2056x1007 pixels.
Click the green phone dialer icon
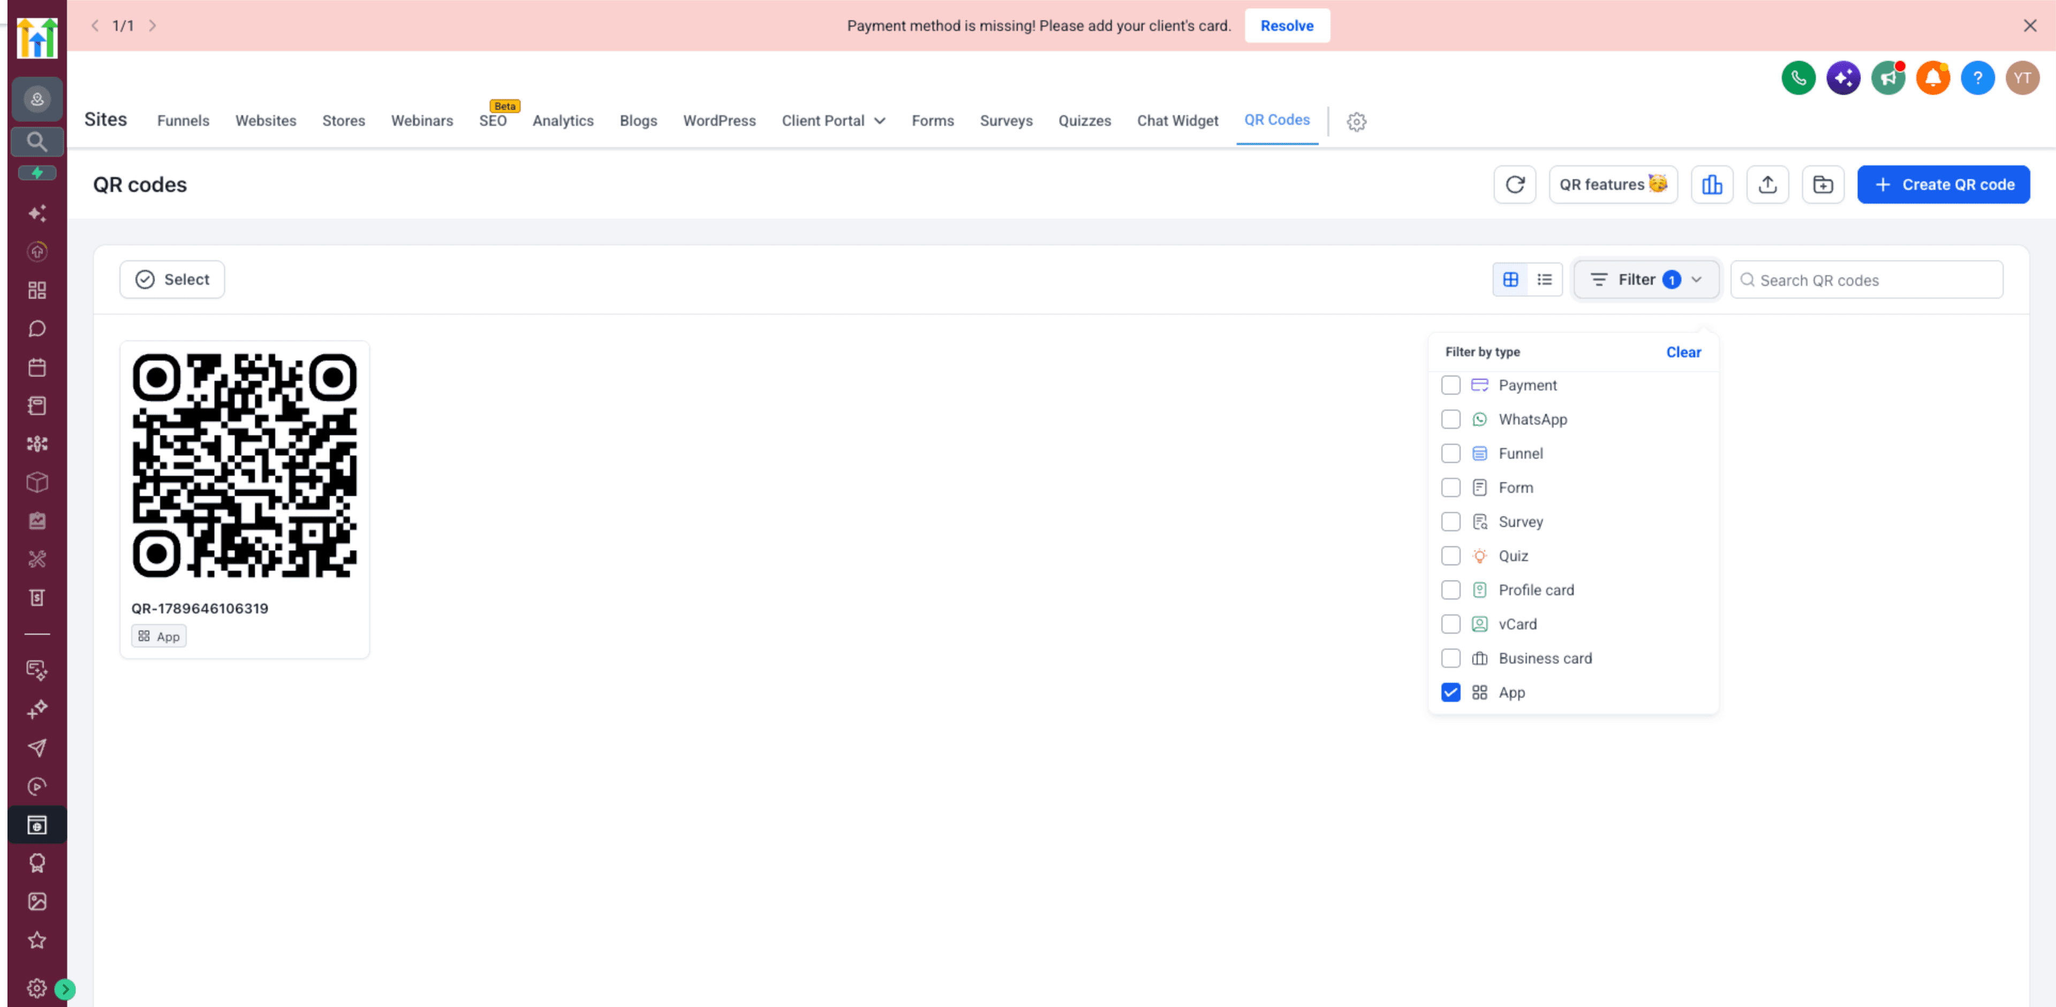(x=1797, y=78)
